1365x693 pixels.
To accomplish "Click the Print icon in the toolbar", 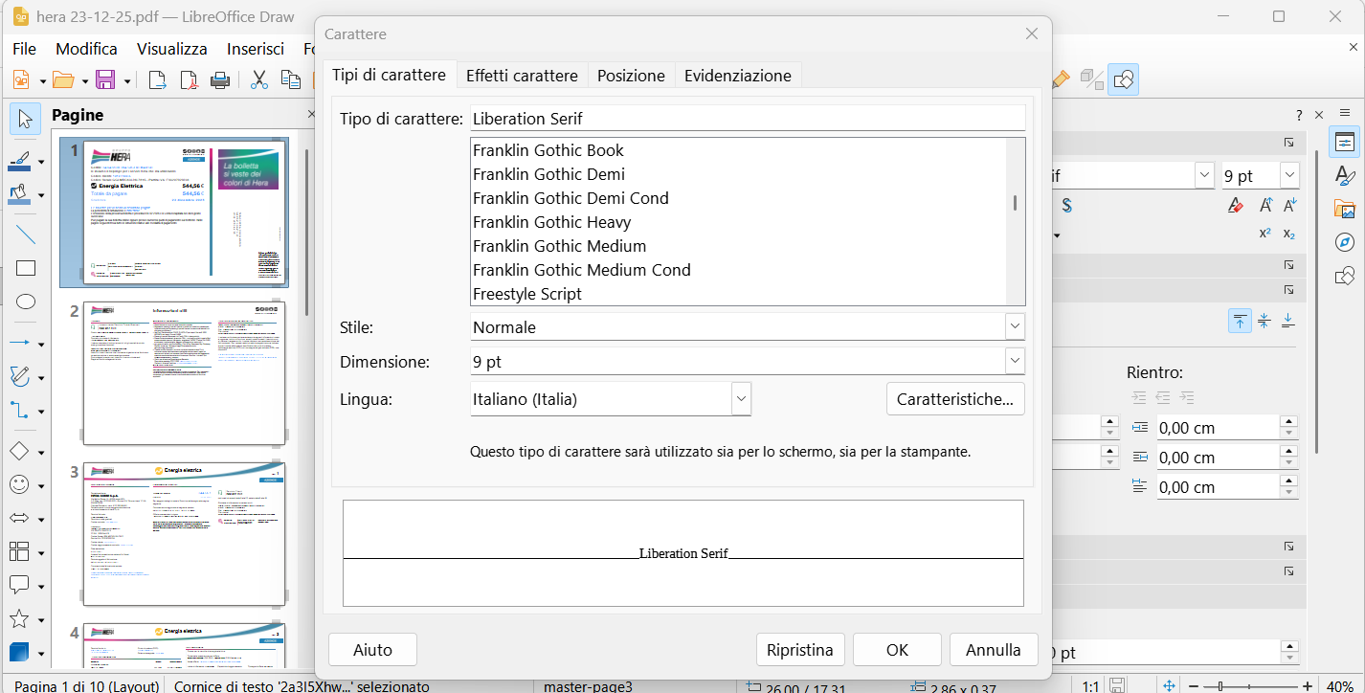I will (x=220, y=80).
